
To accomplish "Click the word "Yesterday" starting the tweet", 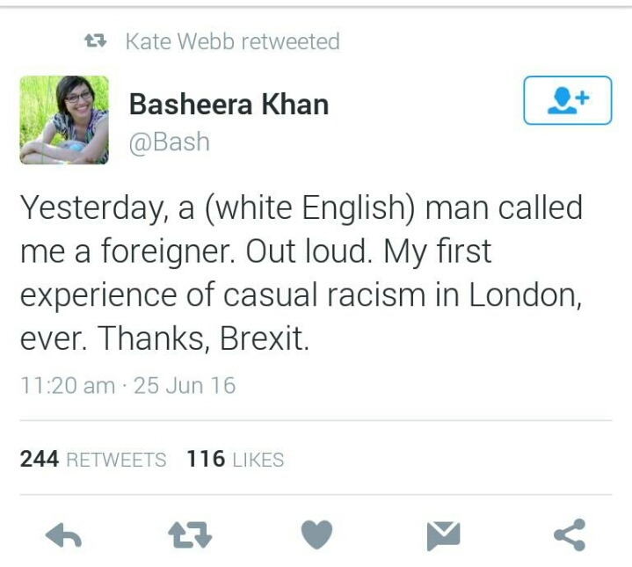I will [80, 208].
